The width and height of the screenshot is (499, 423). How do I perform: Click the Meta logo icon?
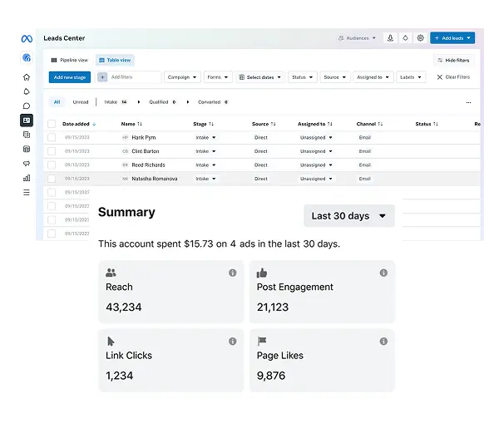[x=27, y=39]
